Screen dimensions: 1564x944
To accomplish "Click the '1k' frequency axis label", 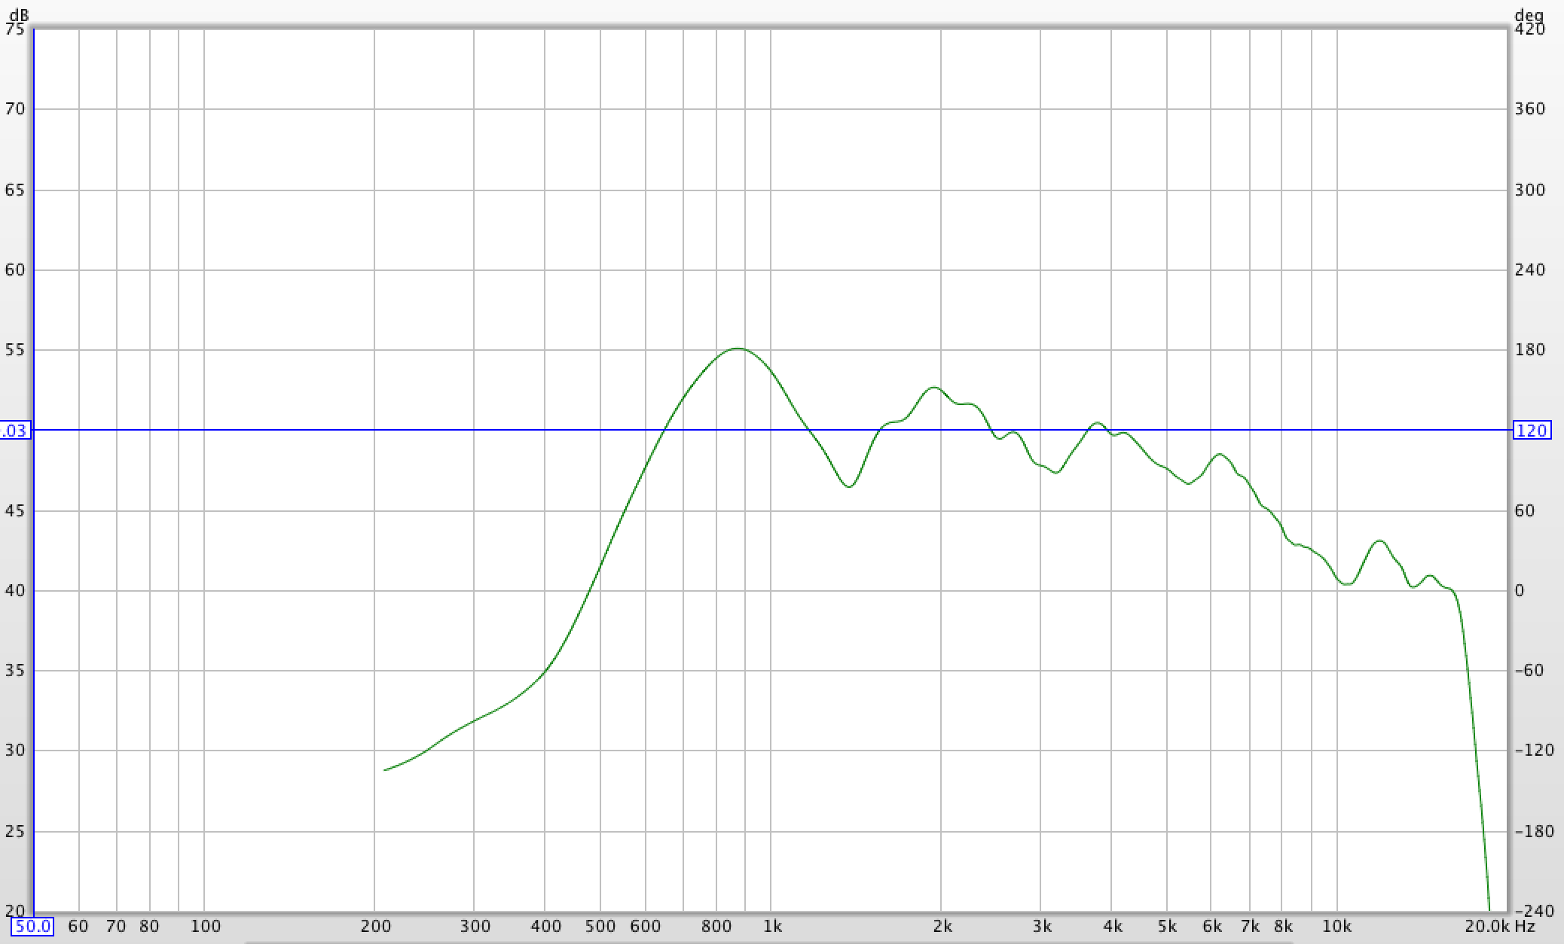I will 773,926.
